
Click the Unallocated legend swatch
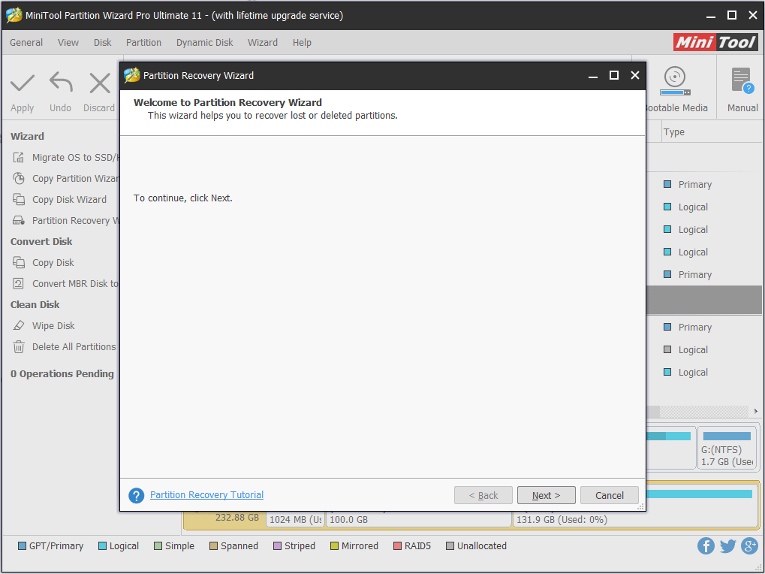(x=450, y=545)
